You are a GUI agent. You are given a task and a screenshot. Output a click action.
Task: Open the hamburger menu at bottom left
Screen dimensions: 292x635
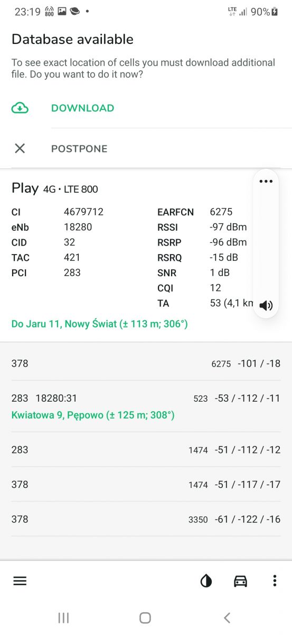pyautogui.click(x=20, y=580)
